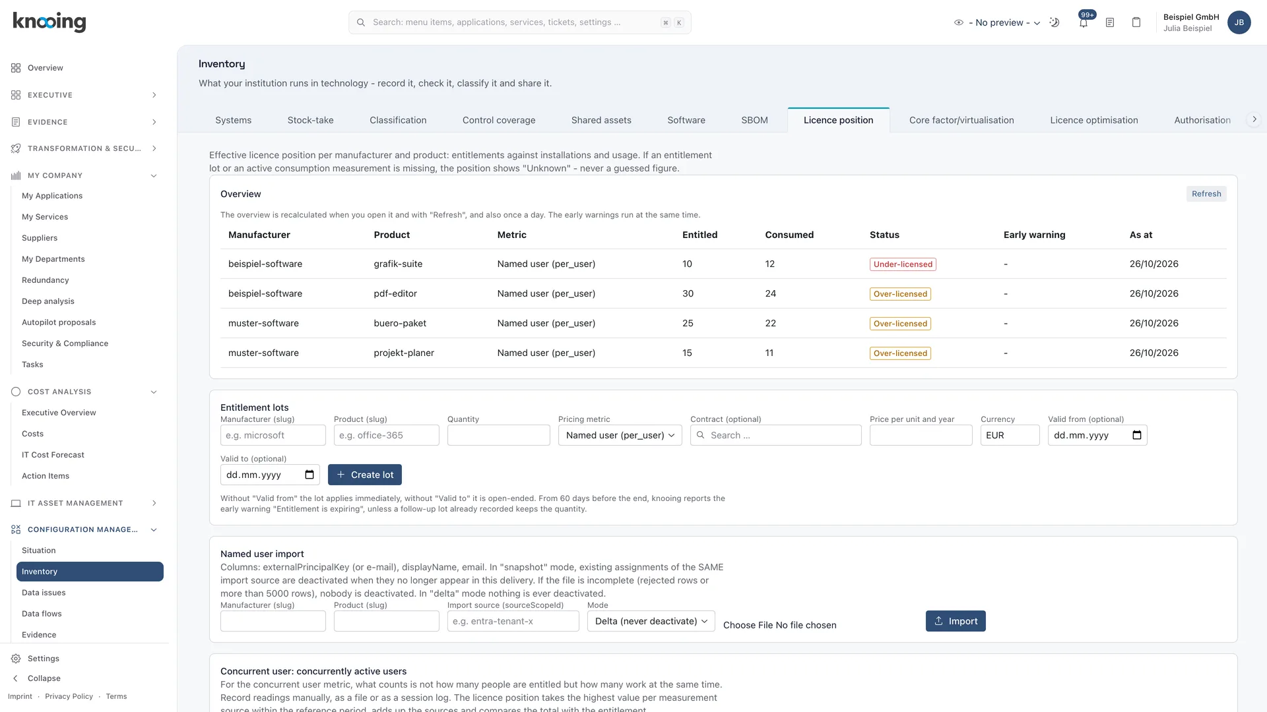Expand the Executive menu section

tap(154, 95)
